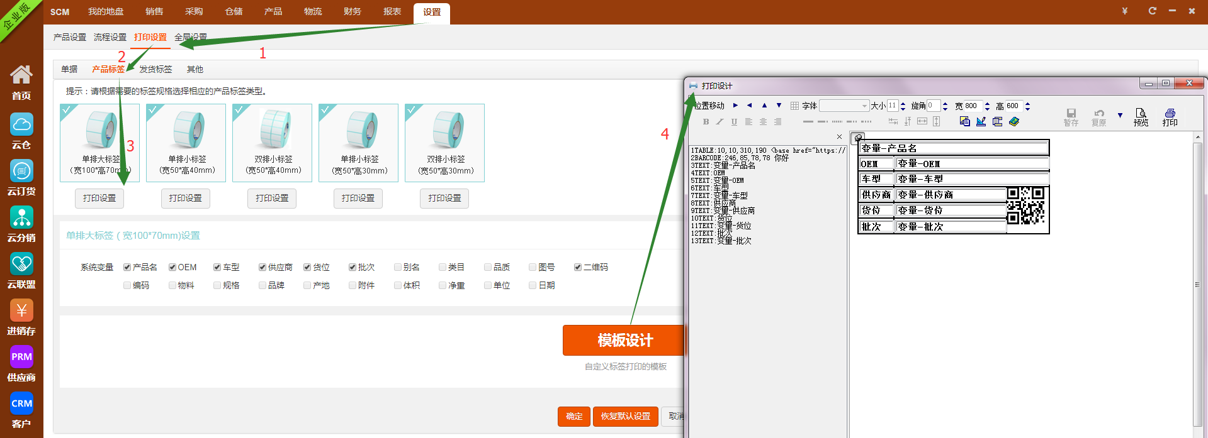Click the refresh icon in top title bar
1208x438 pixels.
(x=1152, y=11)
